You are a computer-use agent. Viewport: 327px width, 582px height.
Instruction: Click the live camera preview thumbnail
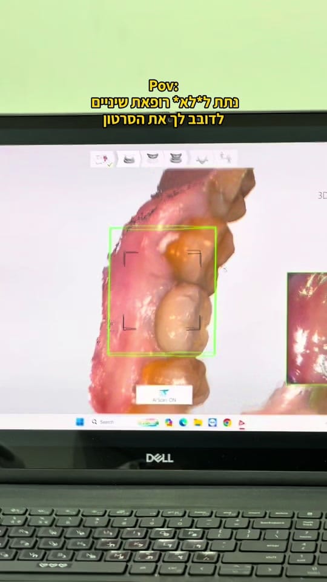(307, 329)
